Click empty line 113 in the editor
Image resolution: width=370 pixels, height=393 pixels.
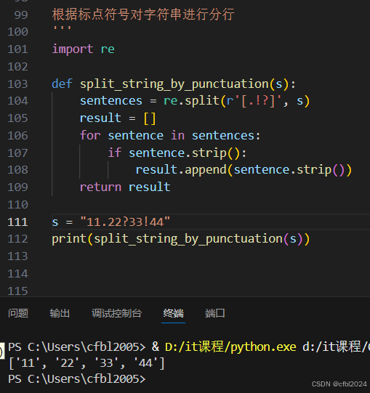(211, 256)
